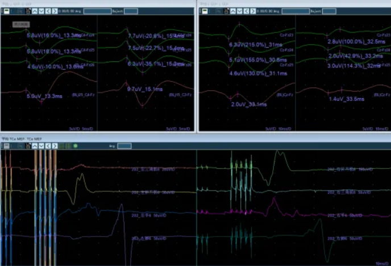The height and width of the screenshot is (266, 391).
Task: Click the green circle status icon in TCe MEP toolbar
Action: pyautogui.click(x=76, y=146)
